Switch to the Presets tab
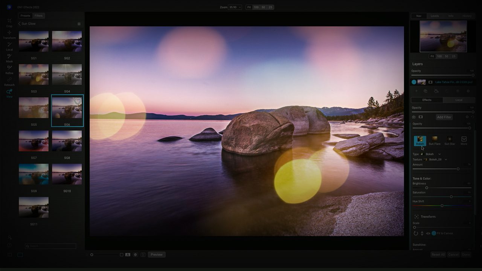Viewport: 482px width, 271px height. pyautogui.click(x=26, y=16)
